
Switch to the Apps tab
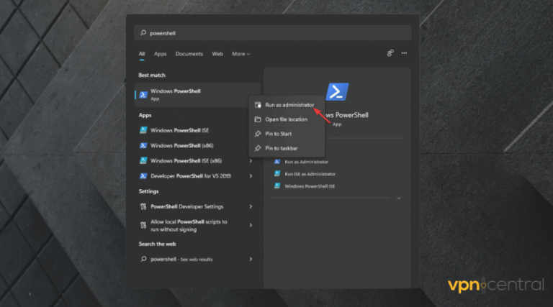tap(160, 54)
